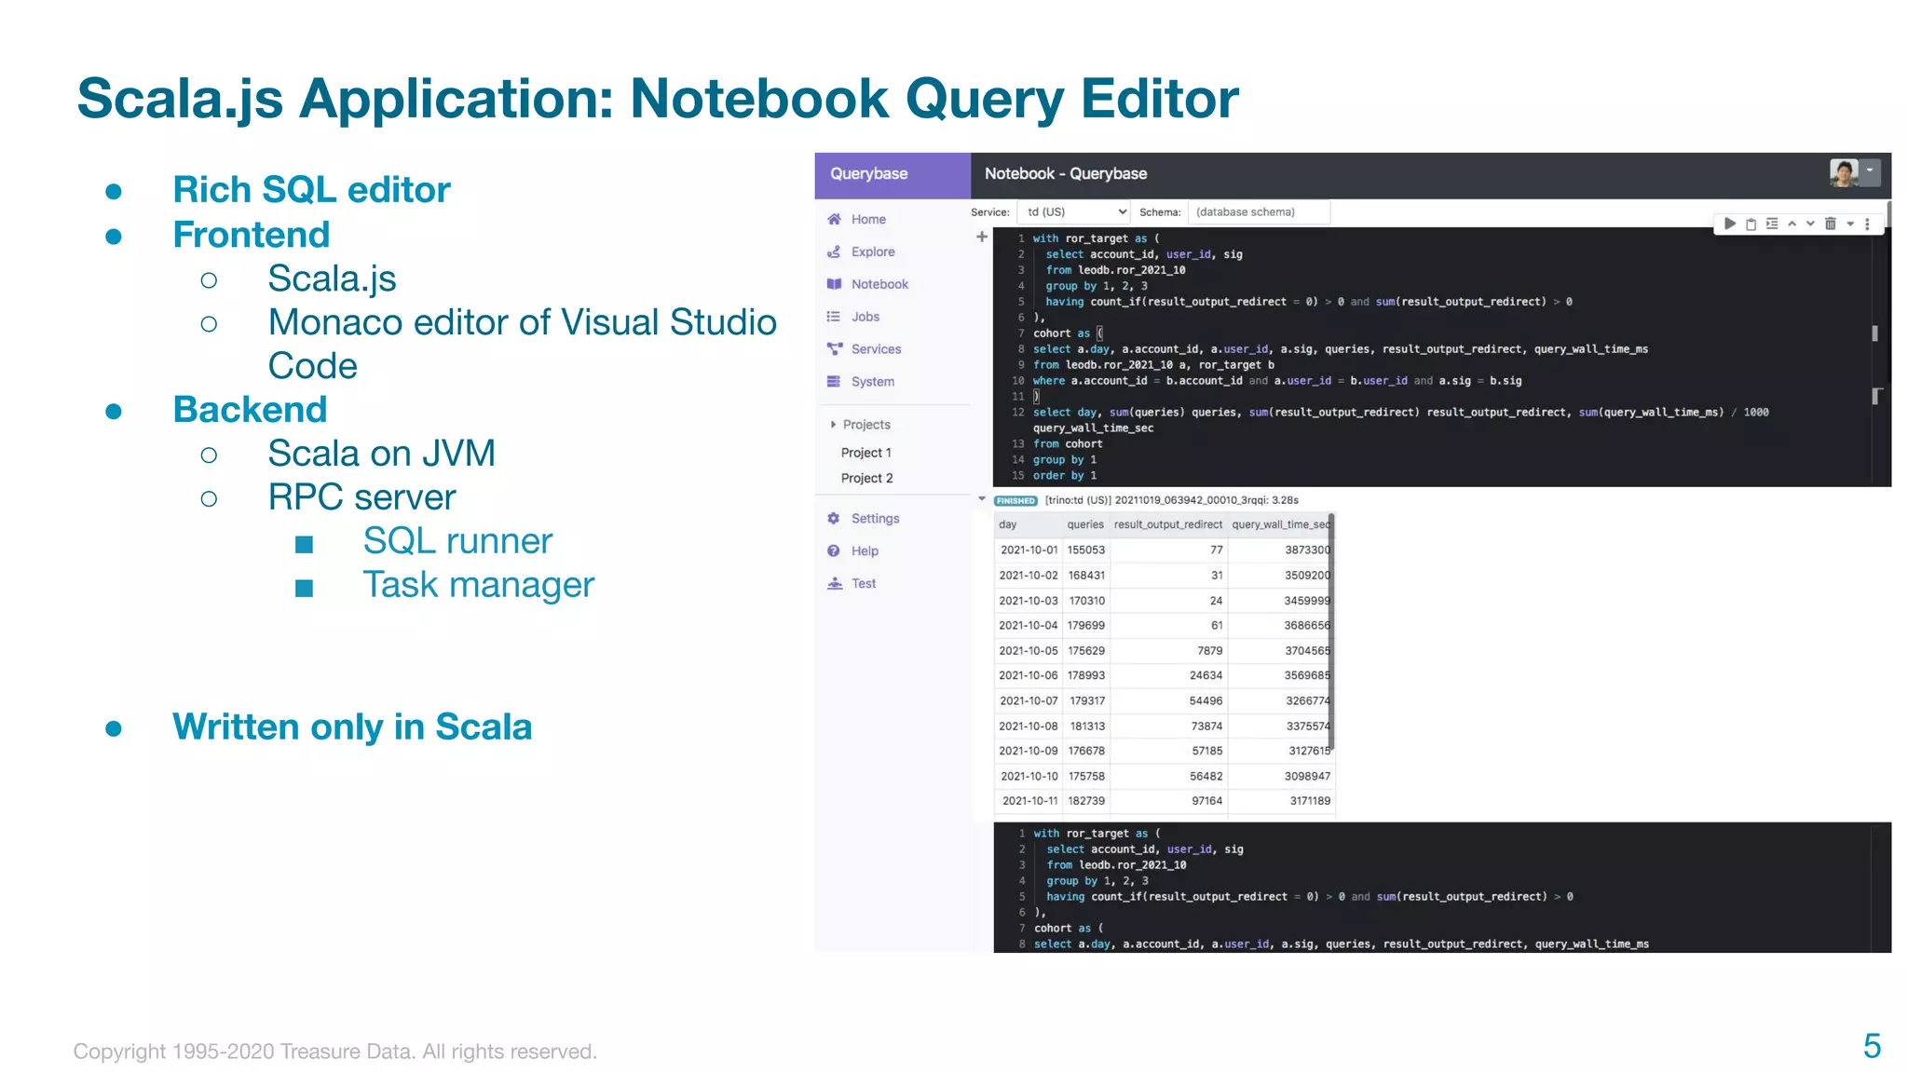Open the Explore menu item
Screen dimensions: 1908x1073
pos(873,251)
